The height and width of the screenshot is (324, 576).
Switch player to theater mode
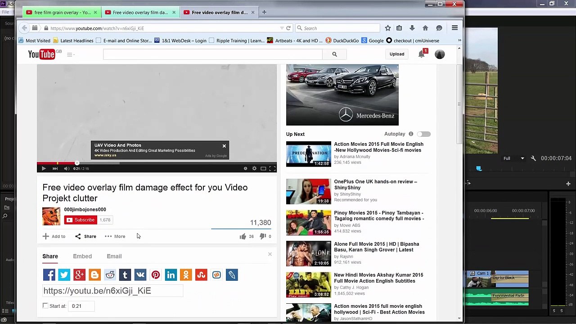(263, 168)
